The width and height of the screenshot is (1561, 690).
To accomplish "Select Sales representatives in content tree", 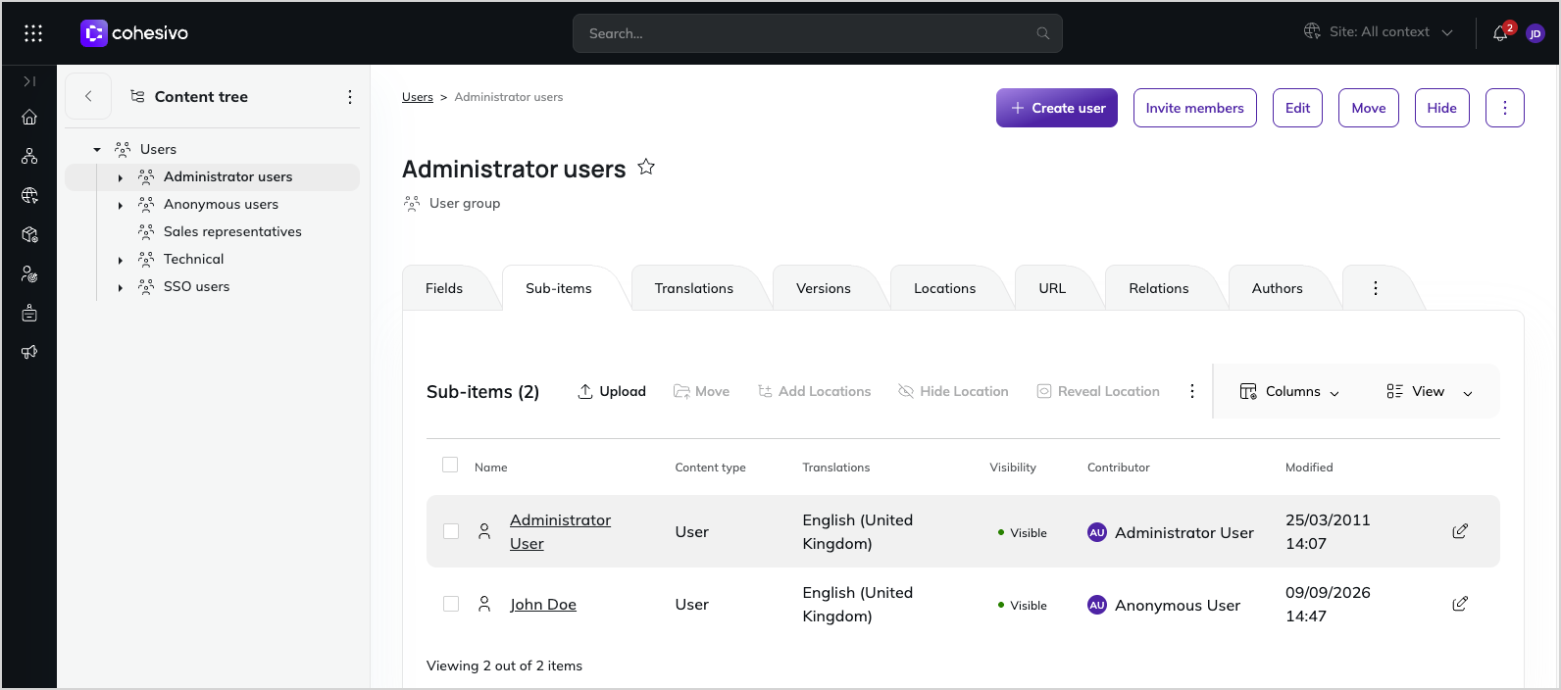I will click(x=232, y=232).
